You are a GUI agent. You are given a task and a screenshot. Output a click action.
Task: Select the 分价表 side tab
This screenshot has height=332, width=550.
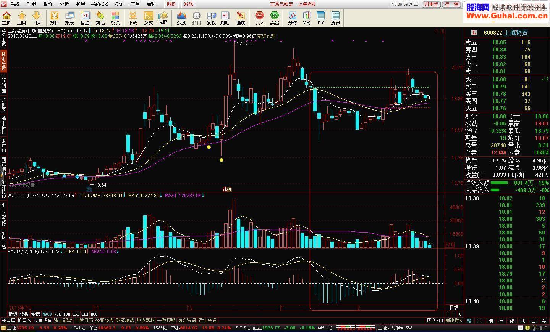[3, 105]
